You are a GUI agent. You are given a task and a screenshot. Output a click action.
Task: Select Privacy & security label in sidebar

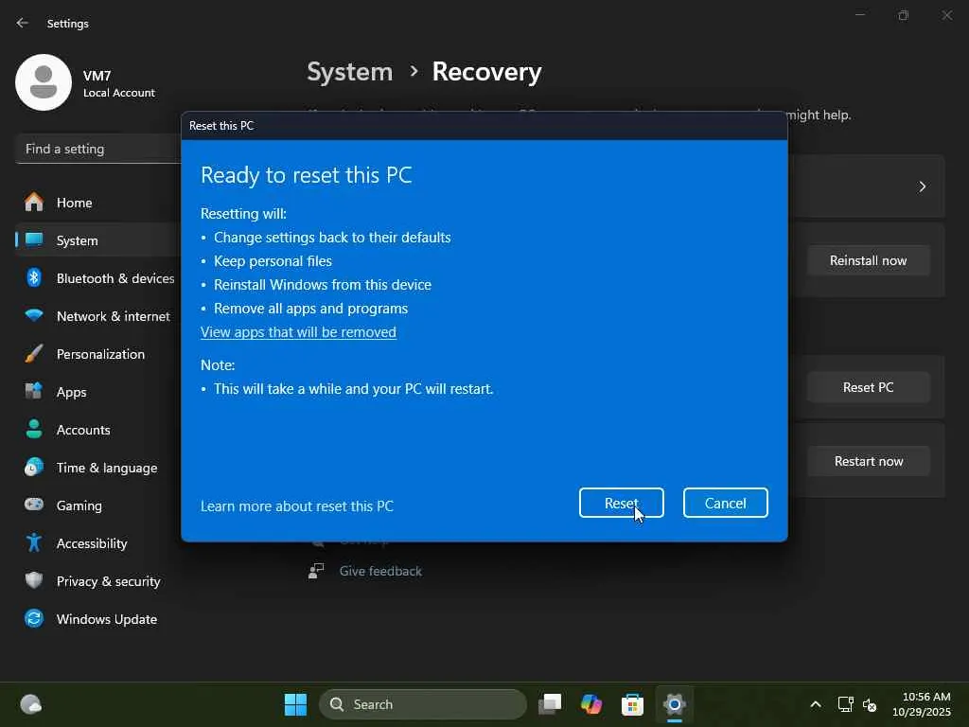pos(108,581)
